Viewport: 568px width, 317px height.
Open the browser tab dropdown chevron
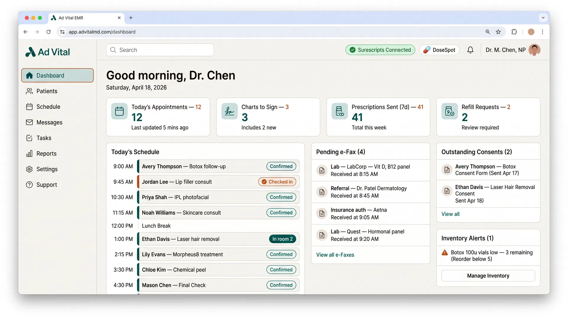pos(543,18)
